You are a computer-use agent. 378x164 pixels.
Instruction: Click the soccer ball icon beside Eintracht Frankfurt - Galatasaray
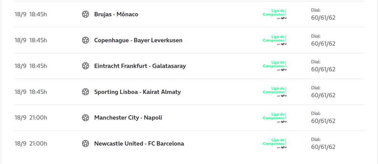click(x=86, y=66)
